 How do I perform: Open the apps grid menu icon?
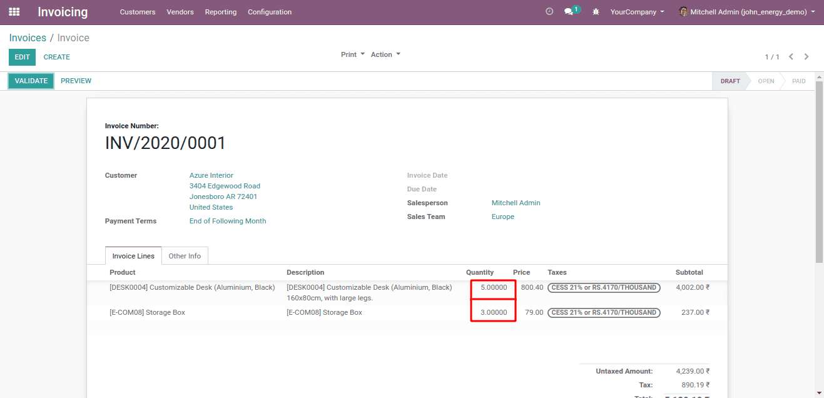(x=14, y=12)
